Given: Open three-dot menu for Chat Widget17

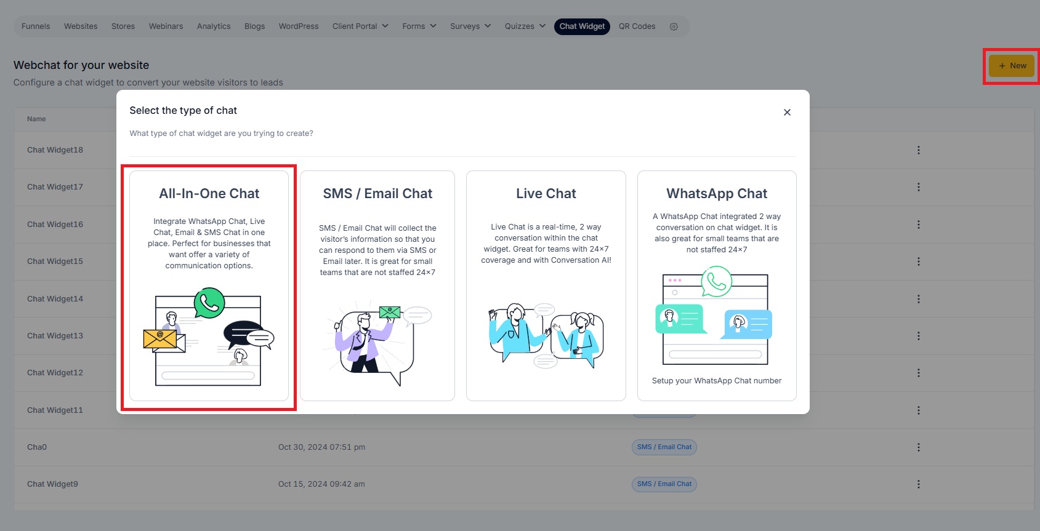Looking at the screenshot, I should 918,187.
